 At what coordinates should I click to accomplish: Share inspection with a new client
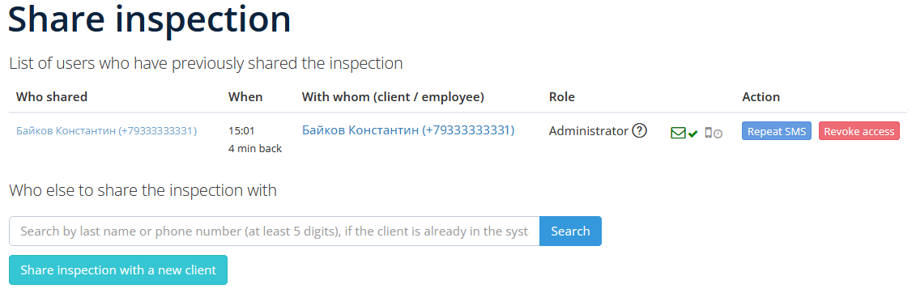pos(118,270)
